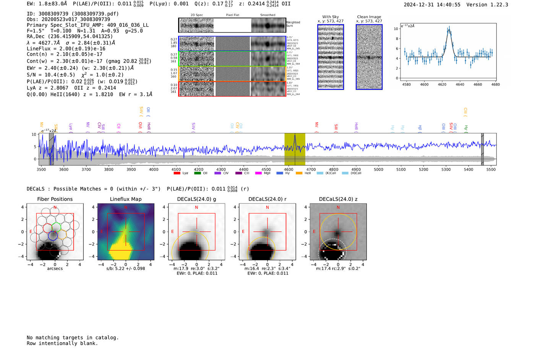Open the DECaLS(24.0) r cutout
The height and width of the screenshot is (364, 535).
pos(267,232)
